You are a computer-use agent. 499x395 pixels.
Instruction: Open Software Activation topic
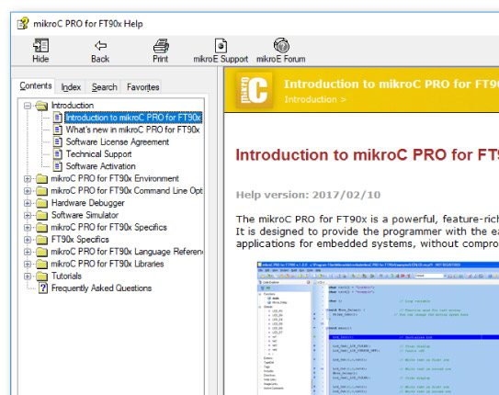coord(100,166)
